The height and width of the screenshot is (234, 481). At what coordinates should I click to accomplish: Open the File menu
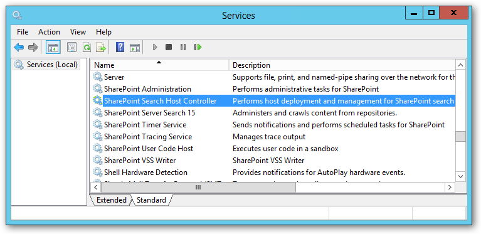pyautogui.click(x=23, y=32)
